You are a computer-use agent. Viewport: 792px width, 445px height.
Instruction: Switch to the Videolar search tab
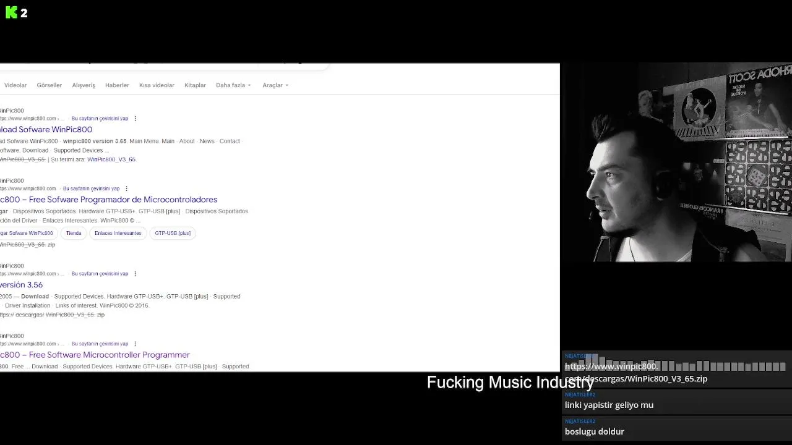coord(15,85)
